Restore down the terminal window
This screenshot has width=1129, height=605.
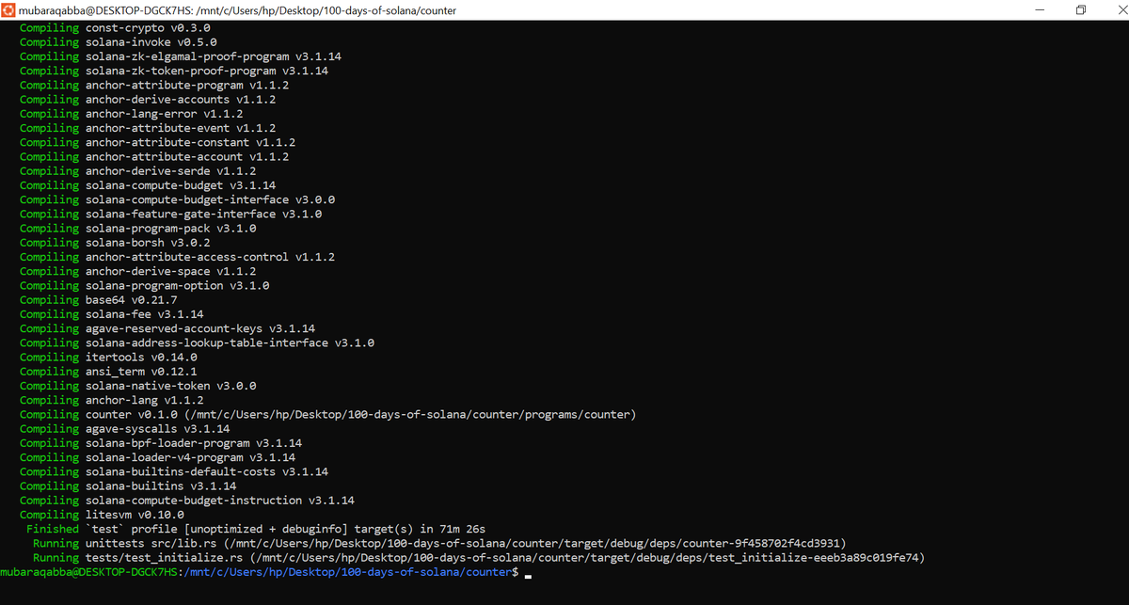click(x=1081, y=9)
